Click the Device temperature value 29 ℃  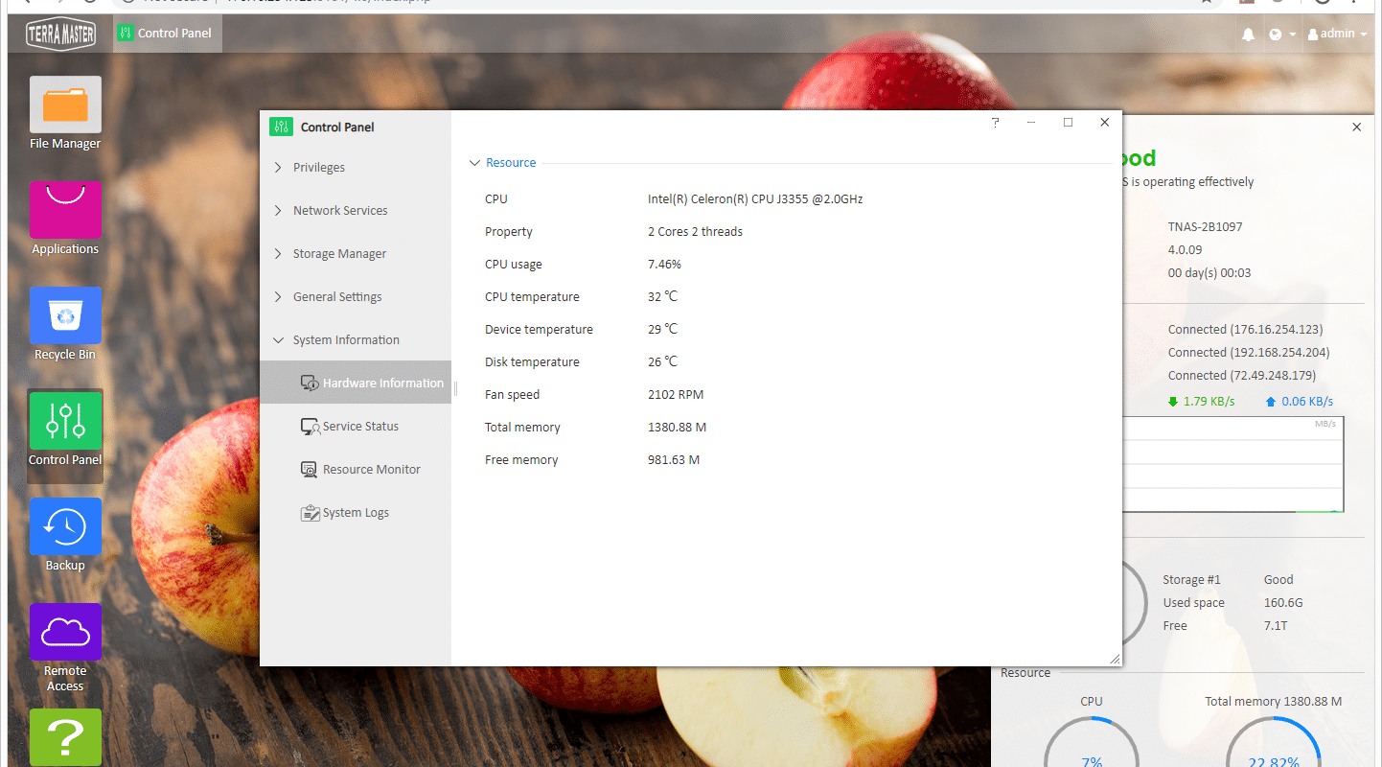pos(662,330)
